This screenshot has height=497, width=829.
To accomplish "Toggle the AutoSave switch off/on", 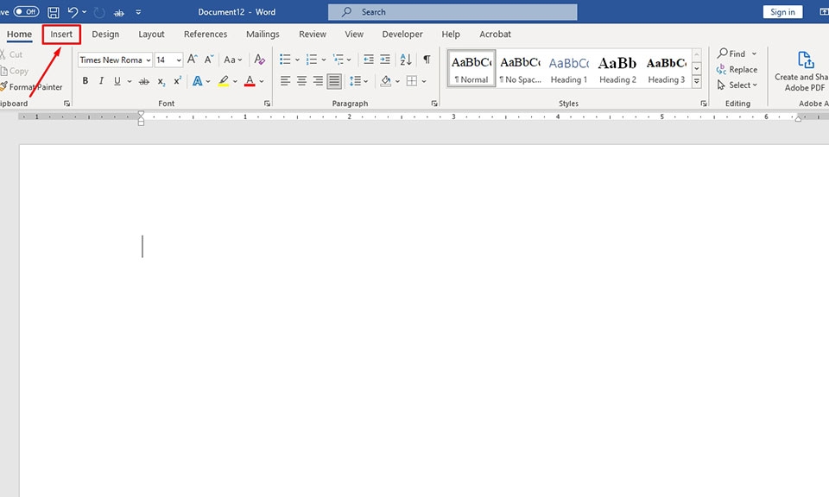I will coord(26,12).
